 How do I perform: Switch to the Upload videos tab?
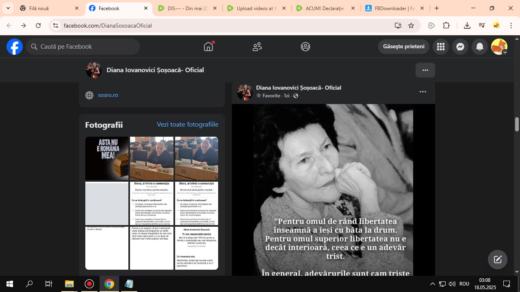[x=256, y=8]
